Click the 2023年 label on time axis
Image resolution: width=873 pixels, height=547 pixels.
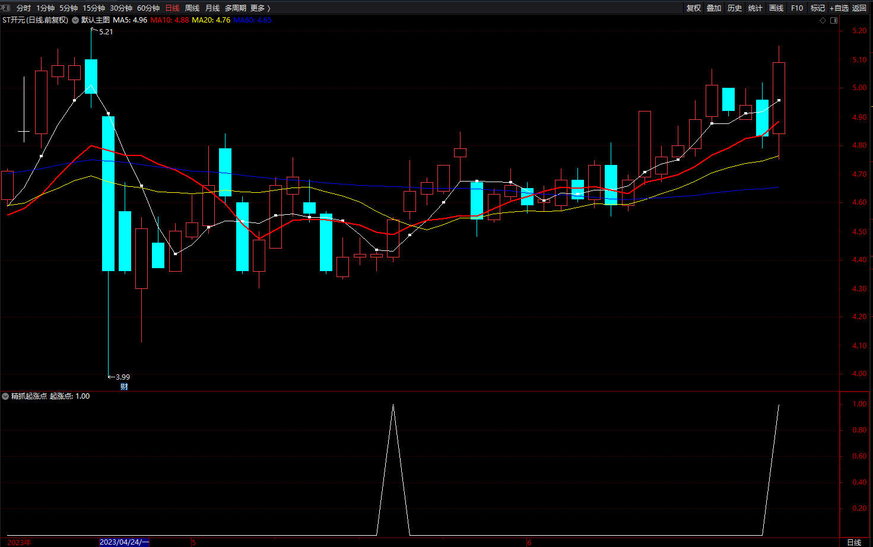click(x=20, y=542)
